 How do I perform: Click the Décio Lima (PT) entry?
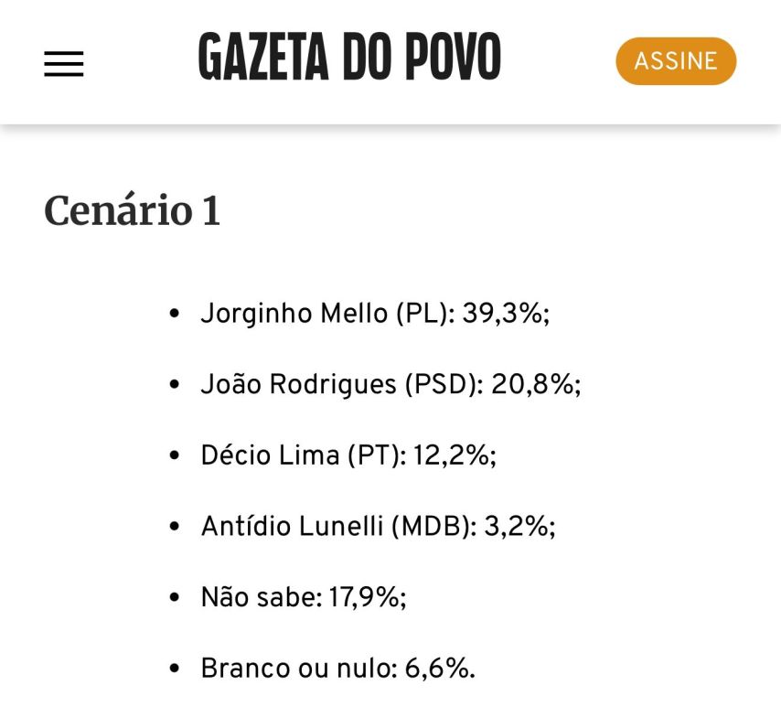click(x=348, y=455)
